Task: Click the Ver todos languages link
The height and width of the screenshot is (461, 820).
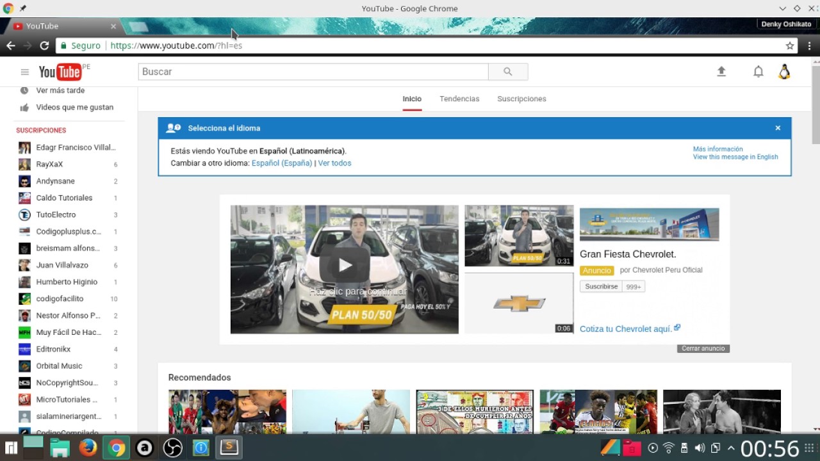Action: pos(334,163)
